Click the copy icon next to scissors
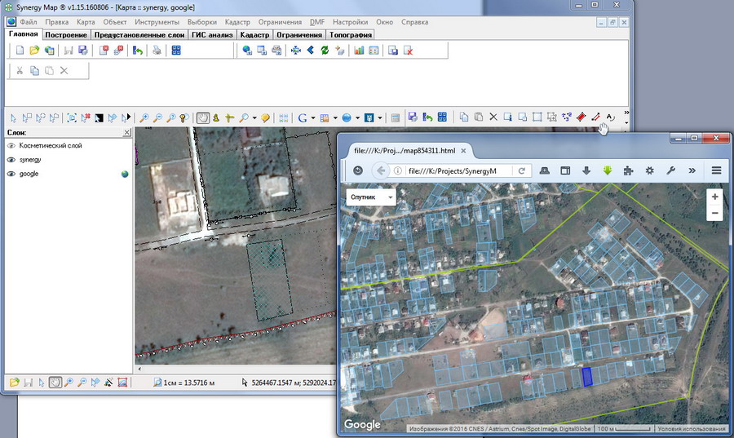 [x=34, y=70]
